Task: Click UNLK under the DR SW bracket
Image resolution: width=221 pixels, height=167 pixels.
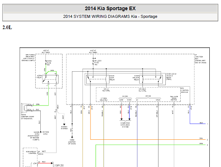Action: click(158, 100)
